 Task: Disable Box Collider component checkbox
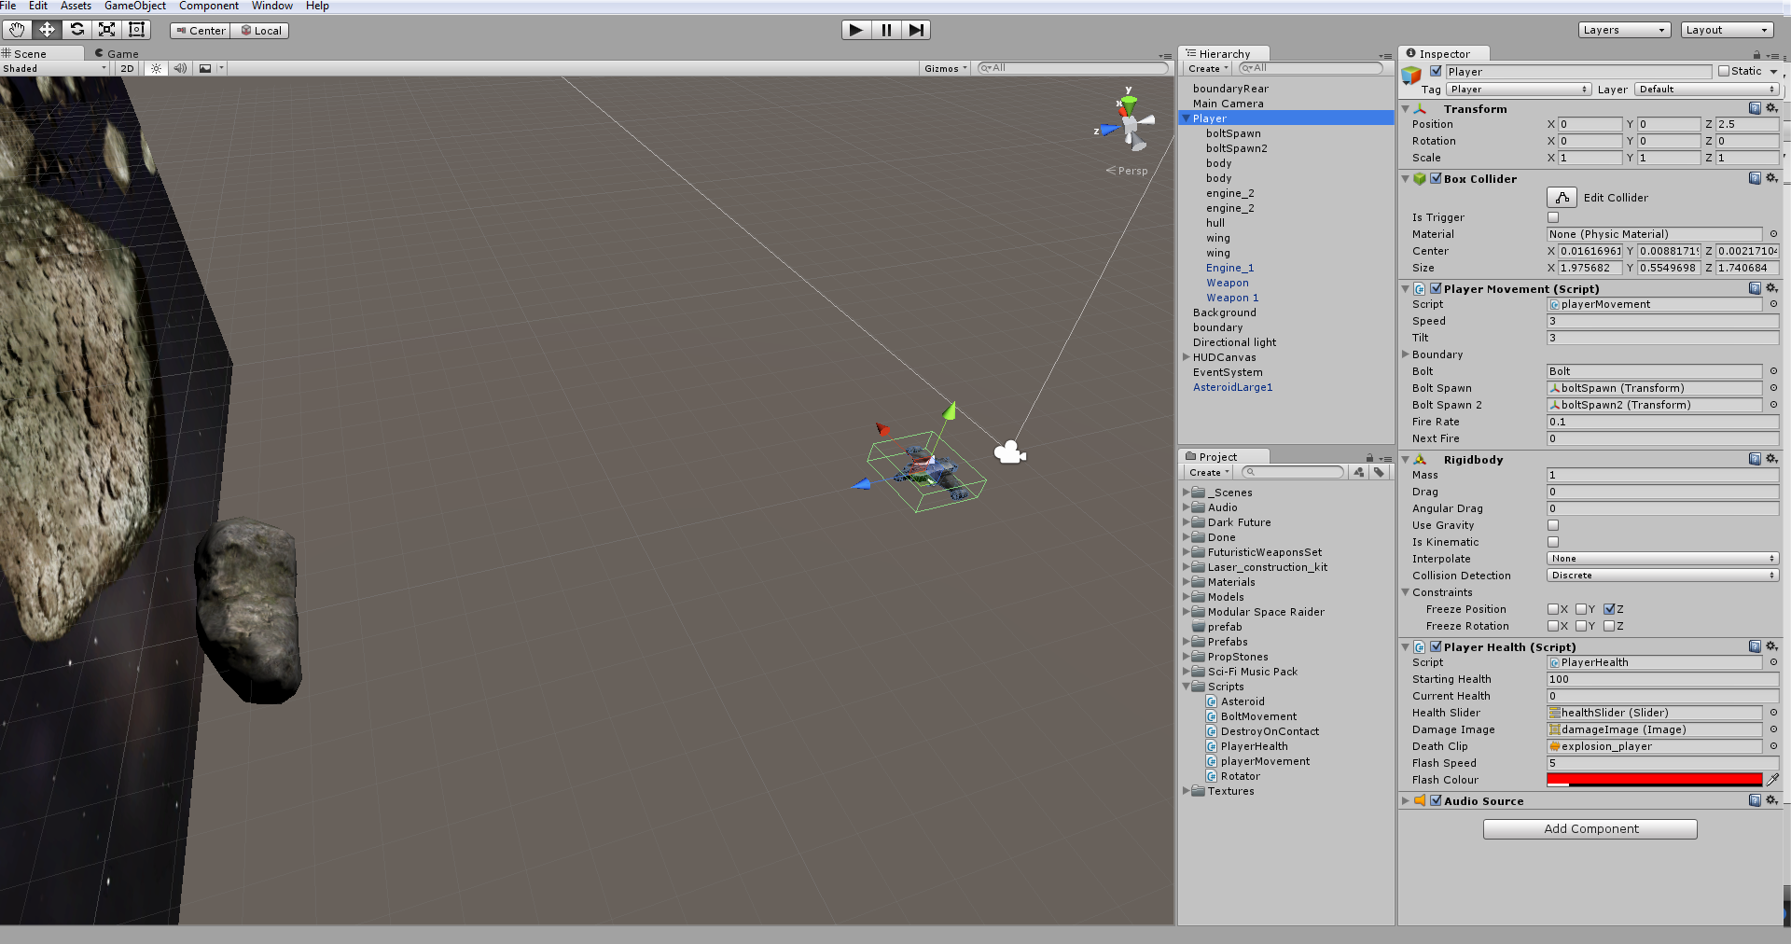click(1437, 178)
